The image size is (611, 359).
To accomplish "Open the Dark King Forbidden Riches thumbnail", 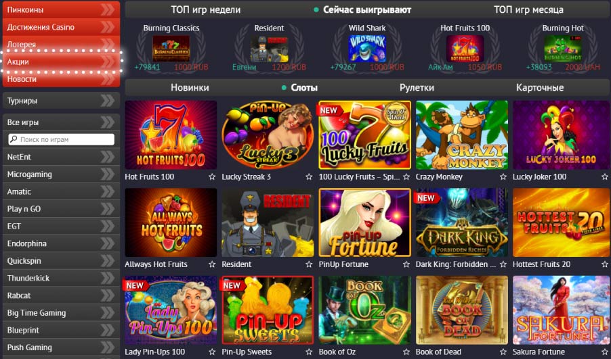I will pyautogui.click(x=462, y=222).
